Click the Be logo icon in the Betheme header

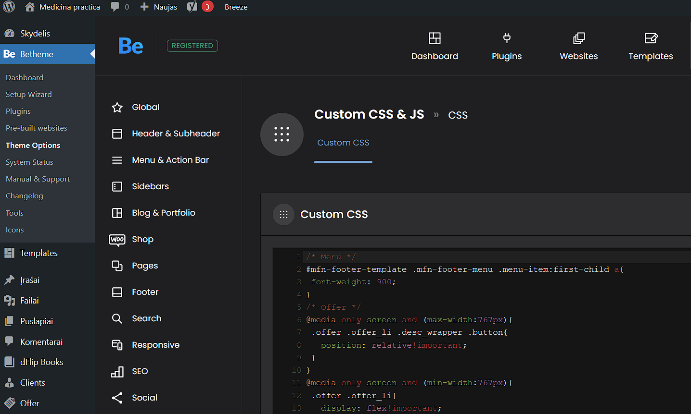click(x=130, y=46)
